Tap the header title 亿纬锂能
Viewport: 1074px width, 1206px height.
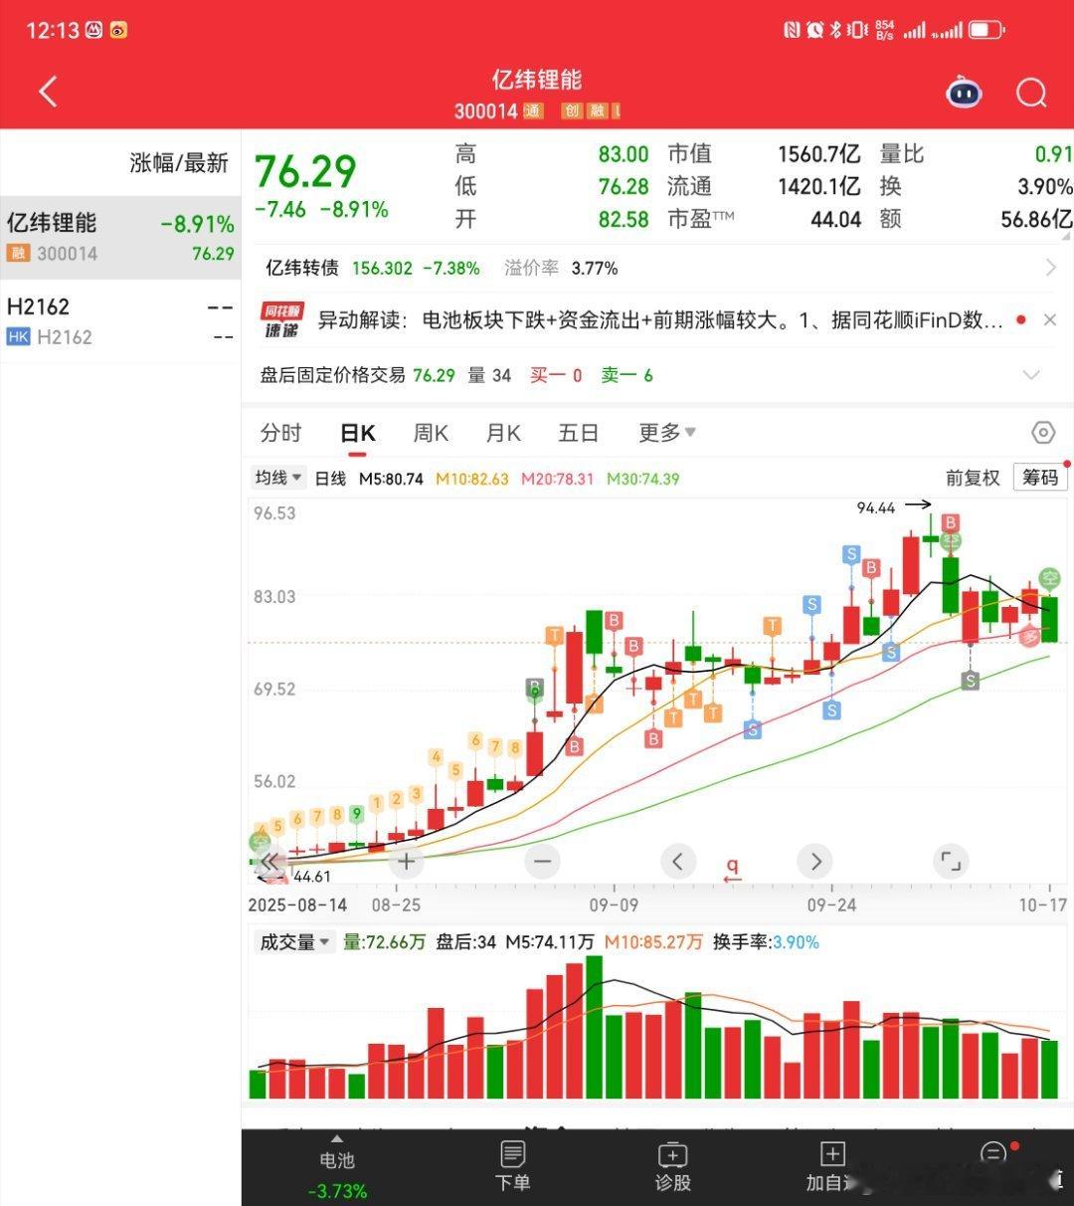click(x=537, y=80)
